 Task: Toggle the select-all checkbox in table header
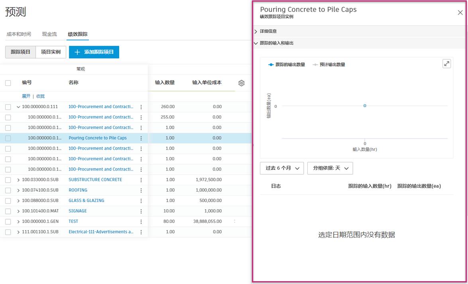[x=8, y=83]
